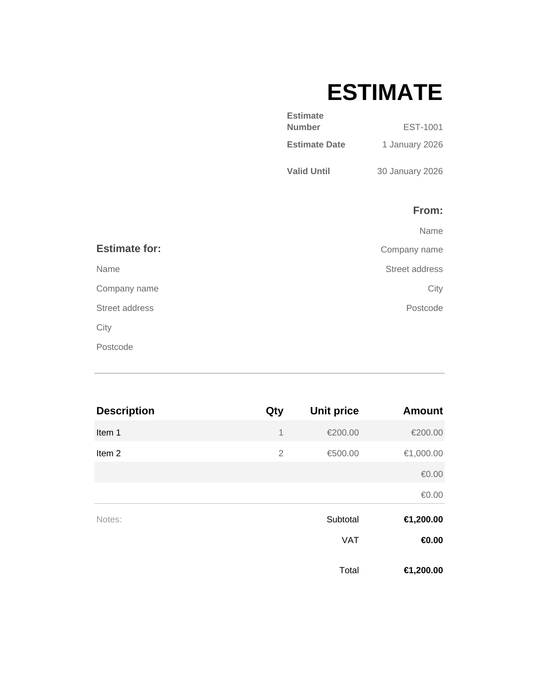Select the estimate number EST-1001
This screenshot has height=699, width=540.
point(423,127)
